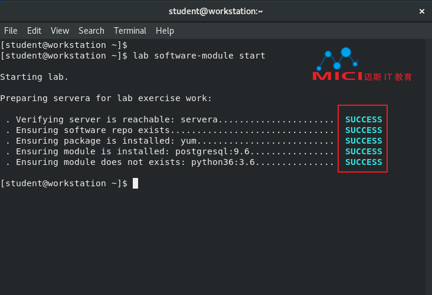432x295 pixels.
Task: Click the SUCCESS status for python36:3.6 module
Action: point(364,162)
